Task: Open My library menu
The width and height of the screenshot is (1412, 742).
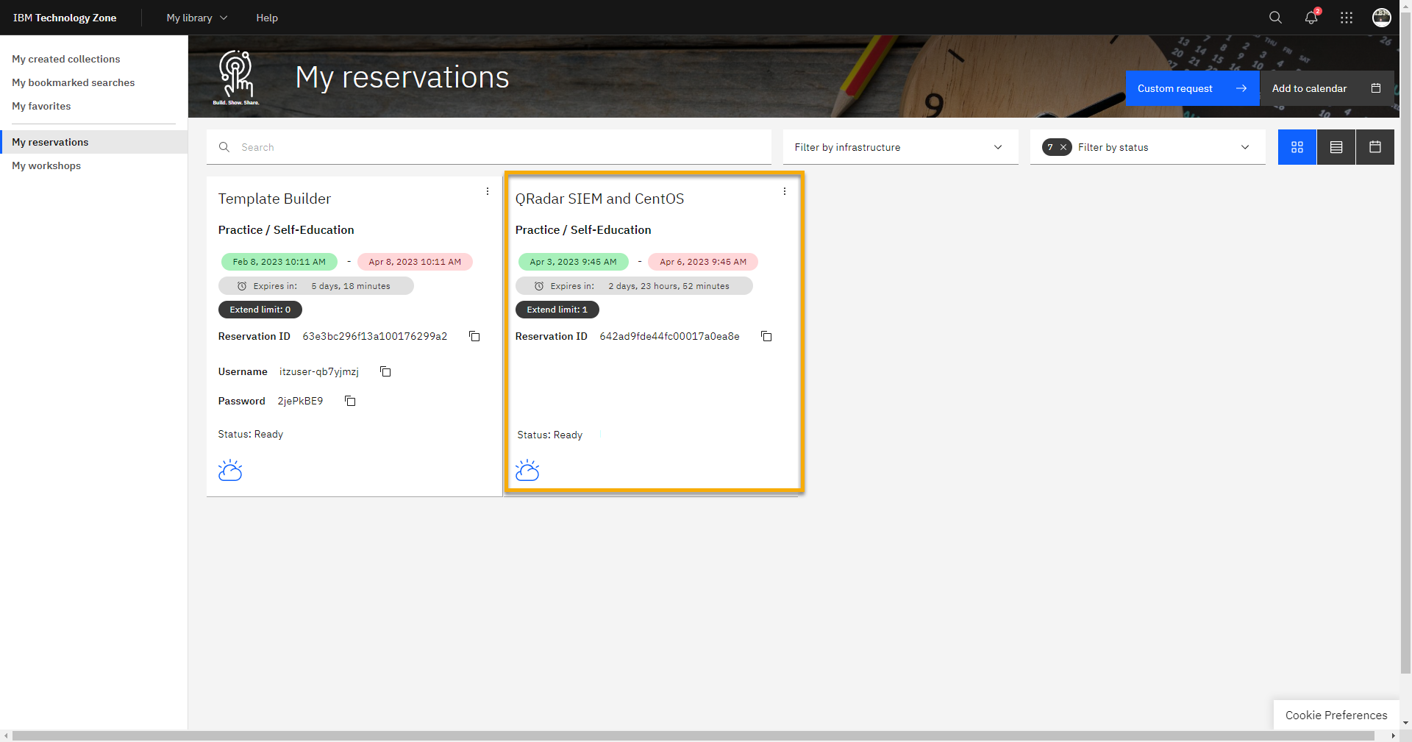Action: coord(197,18)
